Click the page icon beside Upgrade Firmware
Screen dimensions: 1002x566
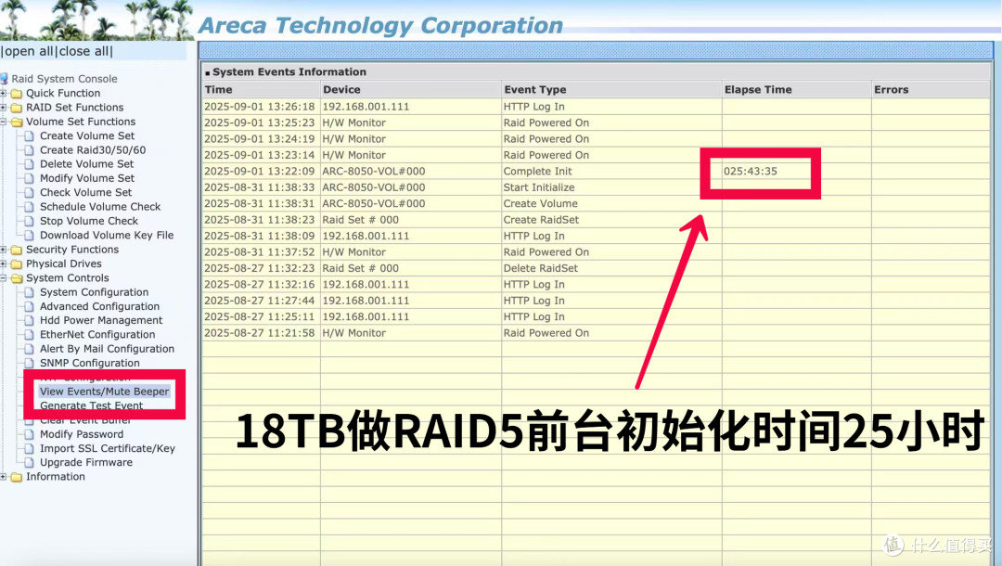point(29,462)
